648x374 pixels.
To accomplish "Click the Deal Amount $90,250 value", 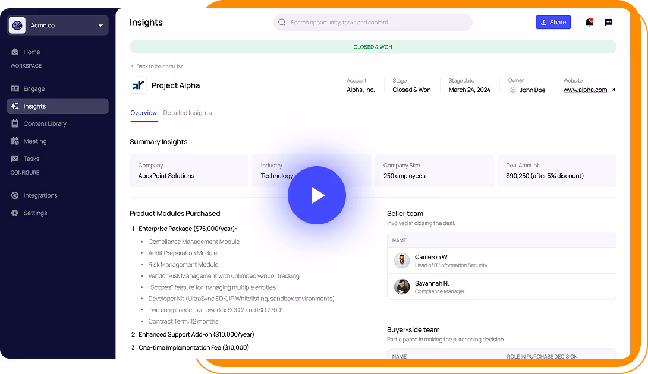I will coord(545,176).
